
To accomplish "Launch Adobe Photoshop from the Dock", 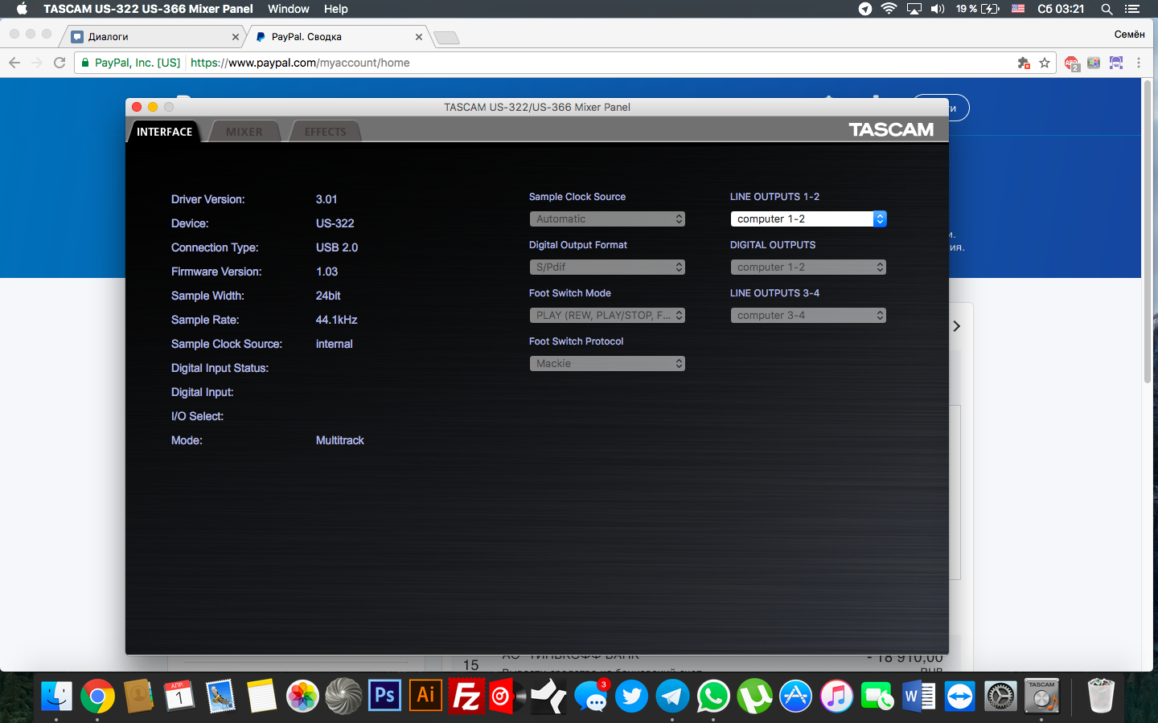I will point(384,696).
